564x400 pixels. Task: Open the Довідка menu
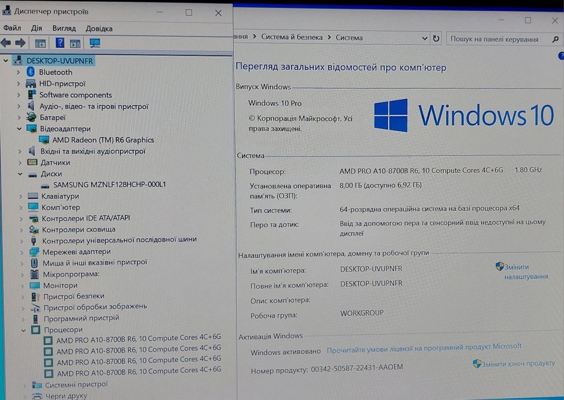click(99, 29)
